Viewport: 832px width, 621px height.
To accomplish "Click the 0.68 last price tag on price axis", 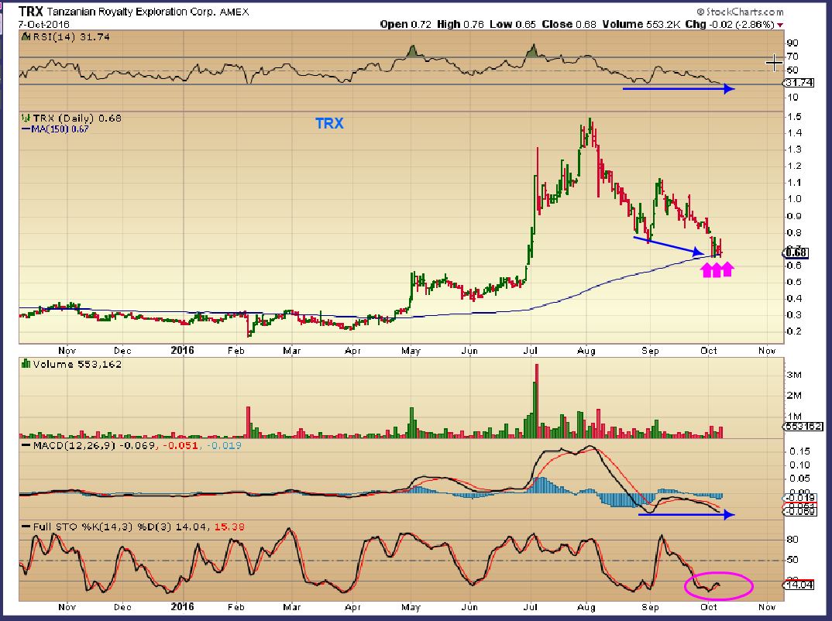I will 796,252.
